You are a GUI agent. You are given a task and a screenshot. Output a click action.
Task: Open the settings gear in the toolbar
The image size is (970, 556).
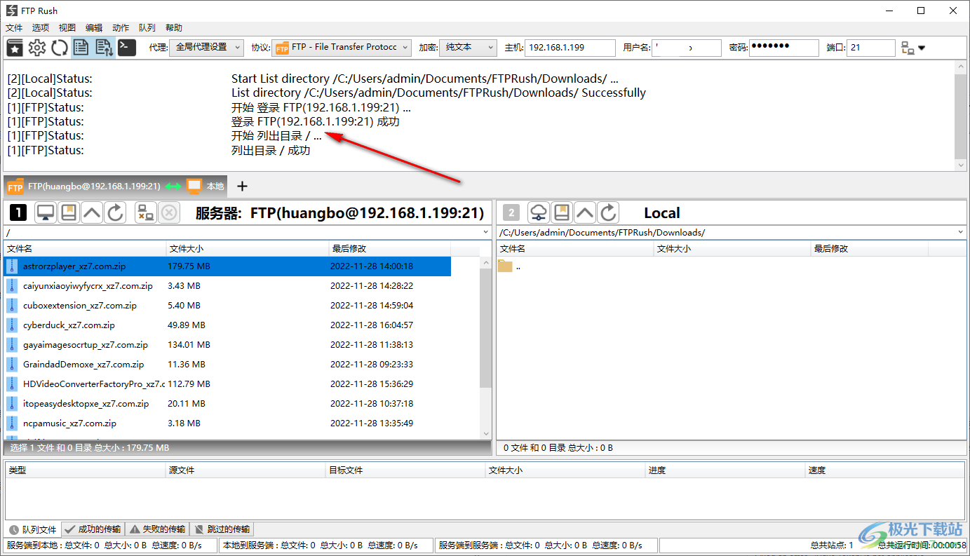[37, 47]
